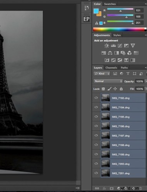
Task: Click the blue foreground color swatch
Action: (96, 11)
